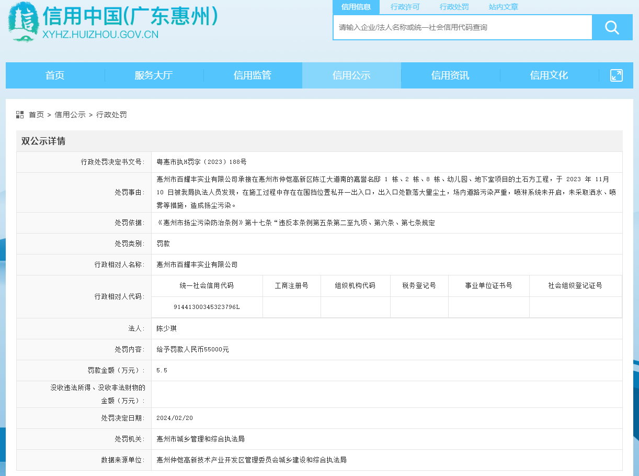Click the 信用公示 breadcrumb link
The height and width of the screenshot is (476, 639).
coord(70,115)
